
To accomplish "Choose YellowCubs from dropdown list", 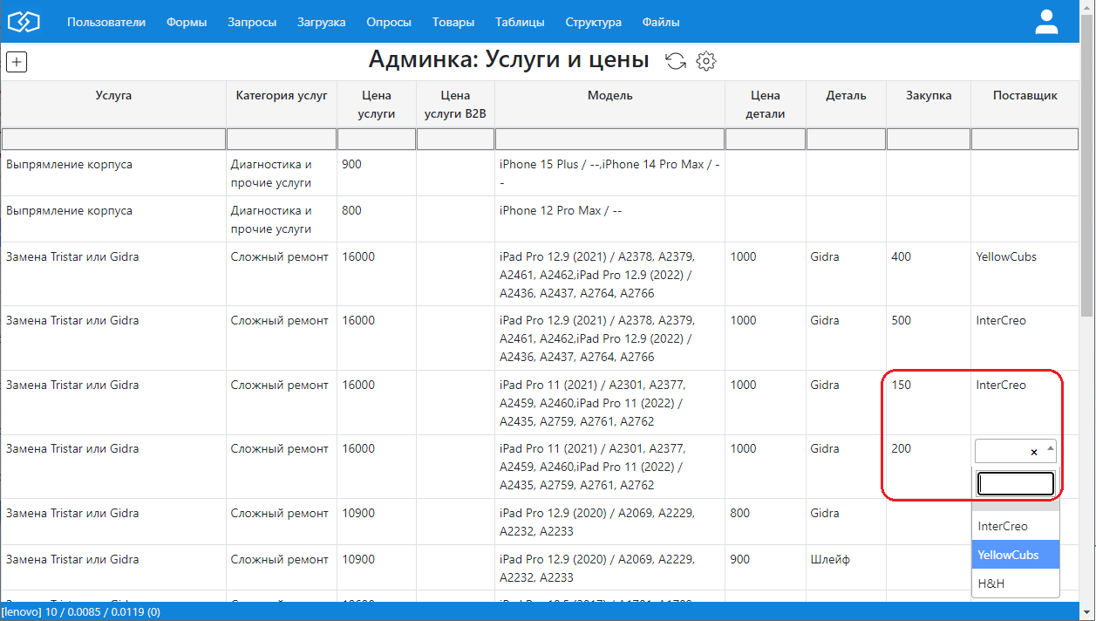I will pyautogui.click(x=1016, y=555).
